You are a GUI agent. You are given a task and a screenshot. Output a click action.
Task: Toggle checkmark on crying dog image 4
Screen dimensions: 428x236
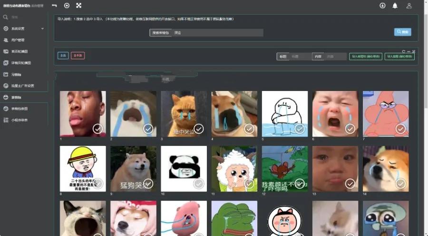[x=249, y=128]
